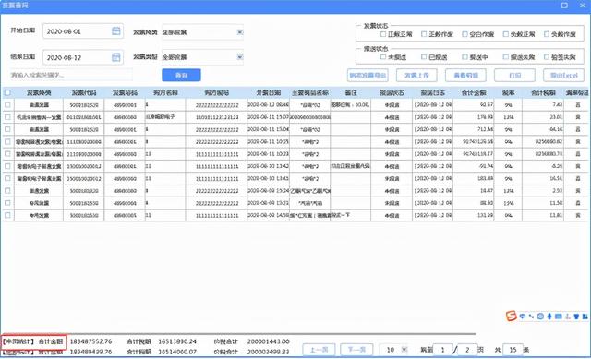Image resolution: width=591 pixels, height=359 pixels.
Task: Tick the 报送中 report status checkbox
Action: tap(464, 57)
